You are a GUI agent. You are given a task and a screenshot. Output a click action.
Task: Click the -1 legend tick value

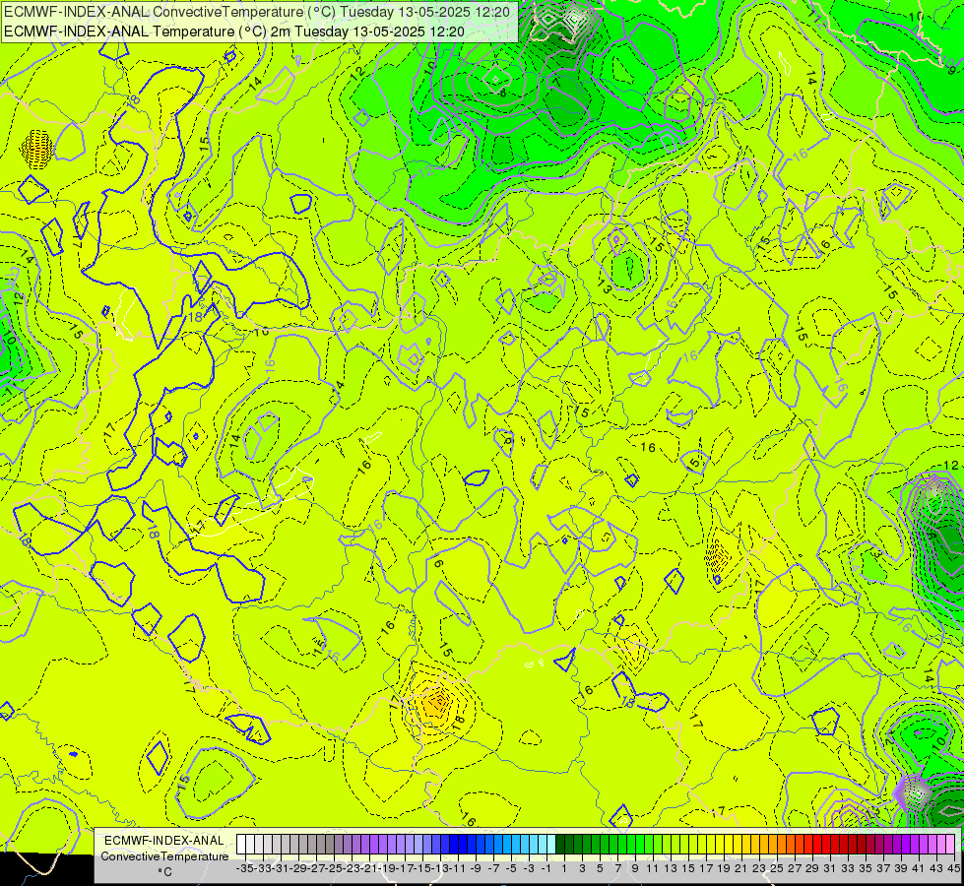[x=546, y=868]
